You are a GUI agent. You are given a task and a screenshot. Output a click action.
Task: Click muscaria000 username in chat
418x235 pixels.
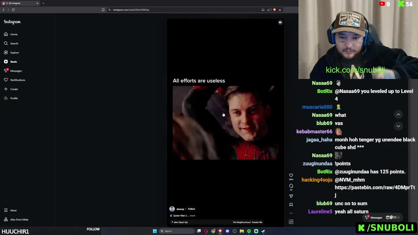click(317, 107)
